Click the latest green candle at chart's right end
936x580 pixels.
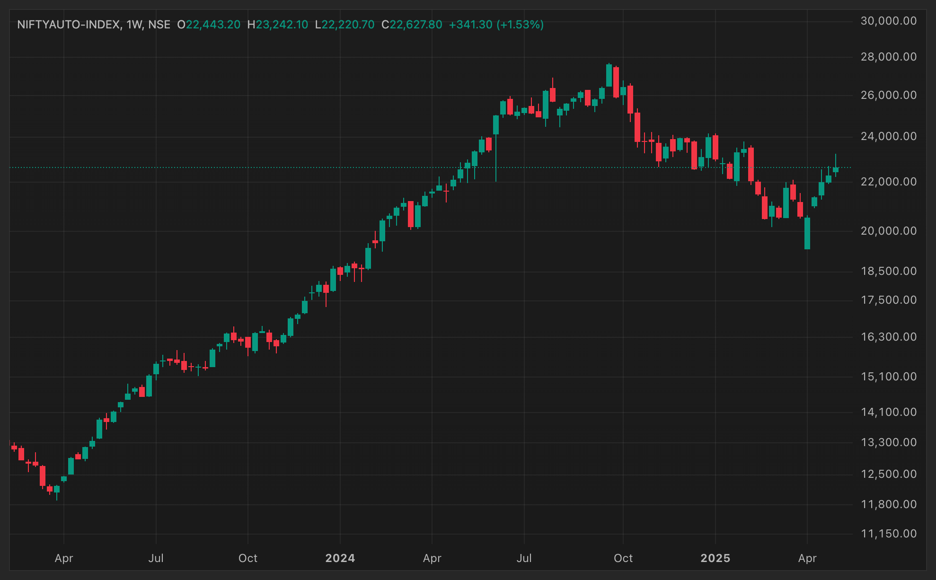836,169
